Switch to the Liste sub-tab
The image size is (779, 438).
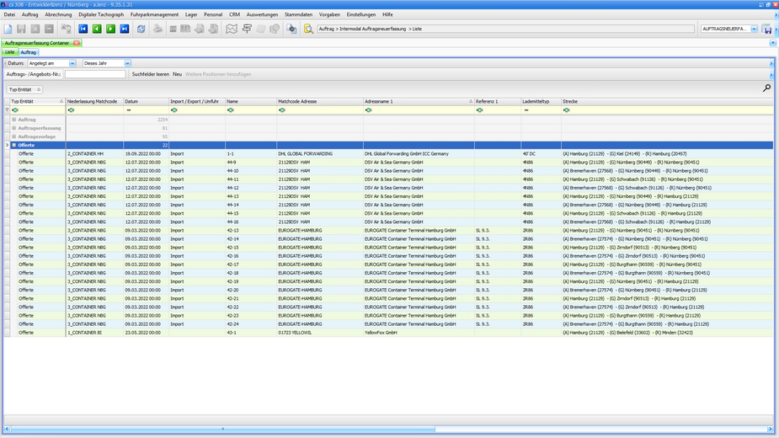click(10, 52)
